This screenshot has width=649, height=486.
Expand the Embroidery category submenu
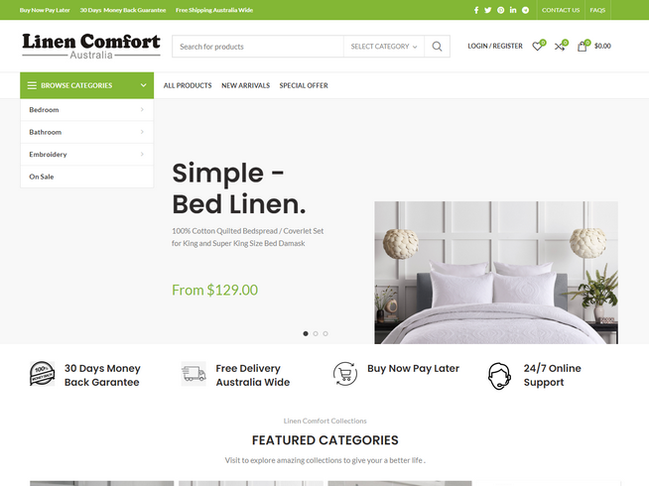click(142, 155)
